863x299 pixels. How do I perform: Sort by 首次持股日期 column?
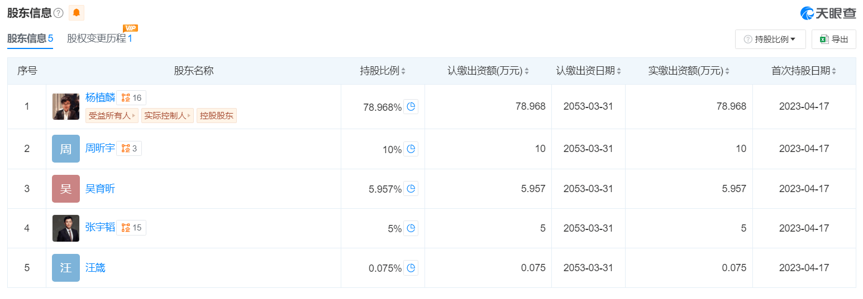click(804, 71)
